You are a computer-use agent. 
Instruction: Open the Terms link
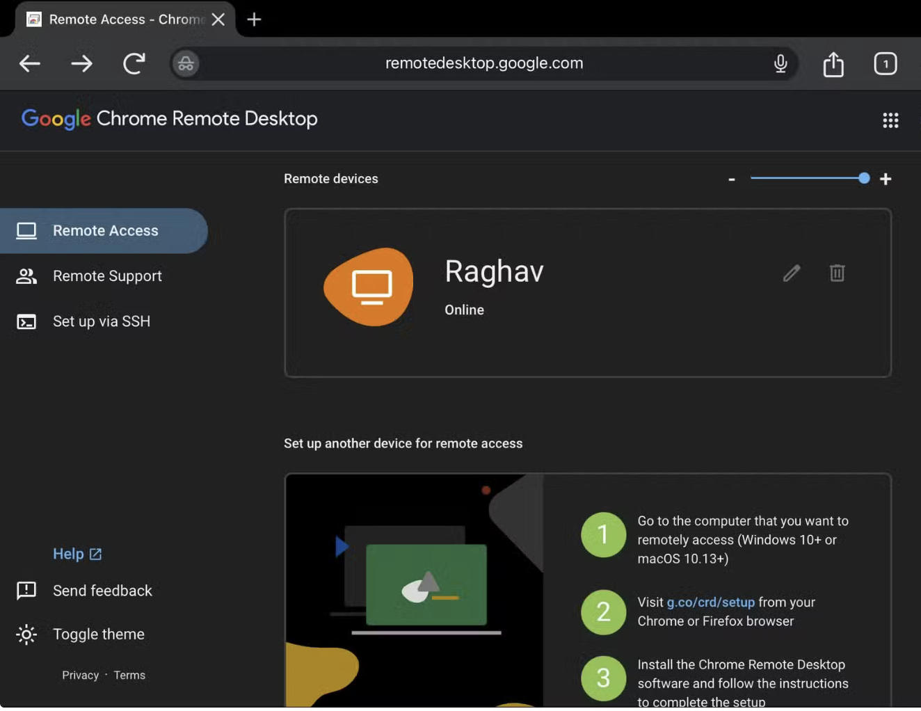[x=129, y=676]
